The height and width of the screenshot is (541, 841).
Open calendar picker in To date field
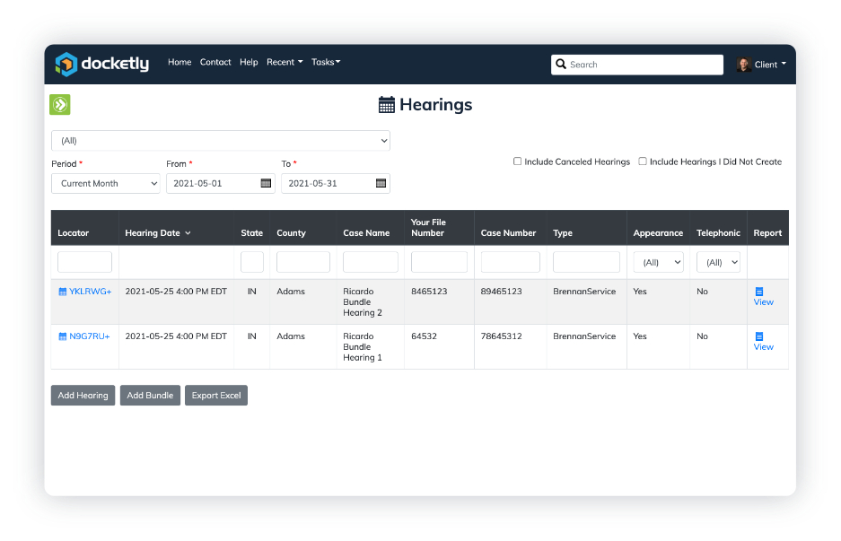click(x=381, y=183)
